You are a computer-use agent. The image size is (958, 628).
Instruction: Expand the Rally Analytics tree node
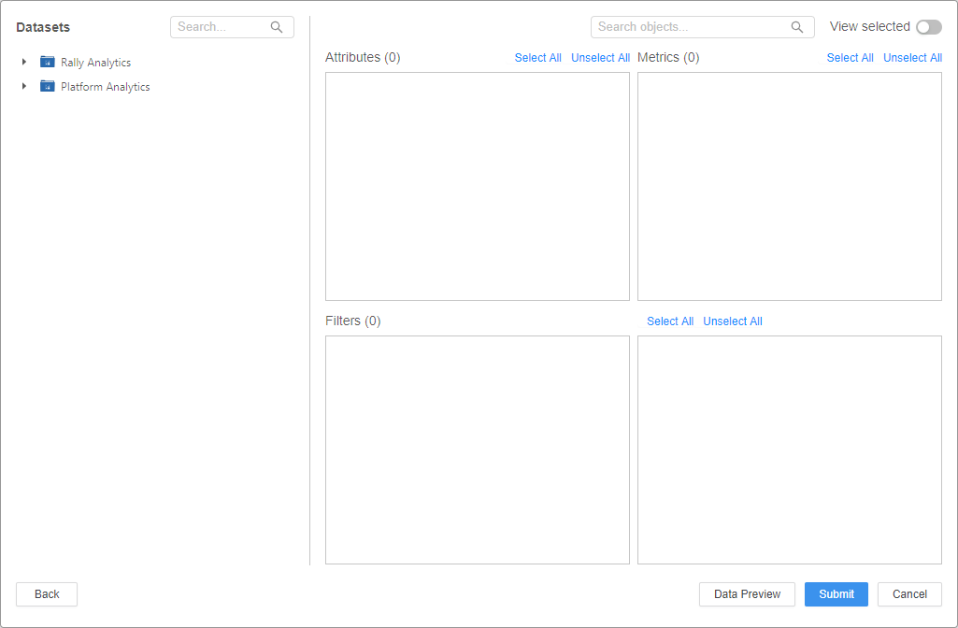click(24, 63)
